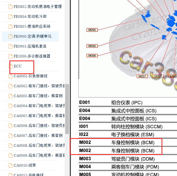
Task: Click file icon beside CA0003
Action: [11, 96]
